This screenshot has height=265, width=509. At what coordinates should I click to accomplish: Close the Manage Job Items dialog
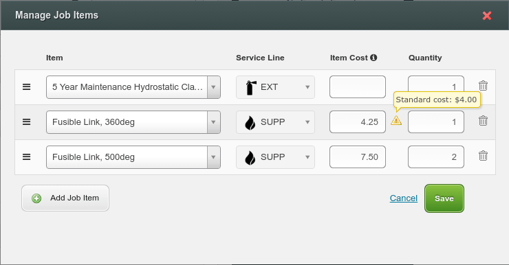coord(487,16)
